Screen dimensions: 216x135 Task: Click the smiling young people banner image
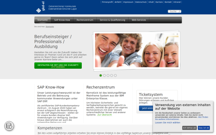137,50
